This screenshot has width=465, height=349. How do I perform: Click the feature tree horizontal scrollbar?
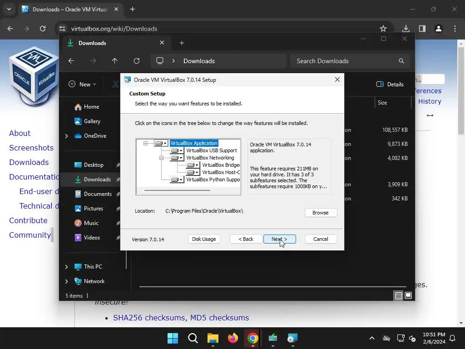click(x=177, y=190)
